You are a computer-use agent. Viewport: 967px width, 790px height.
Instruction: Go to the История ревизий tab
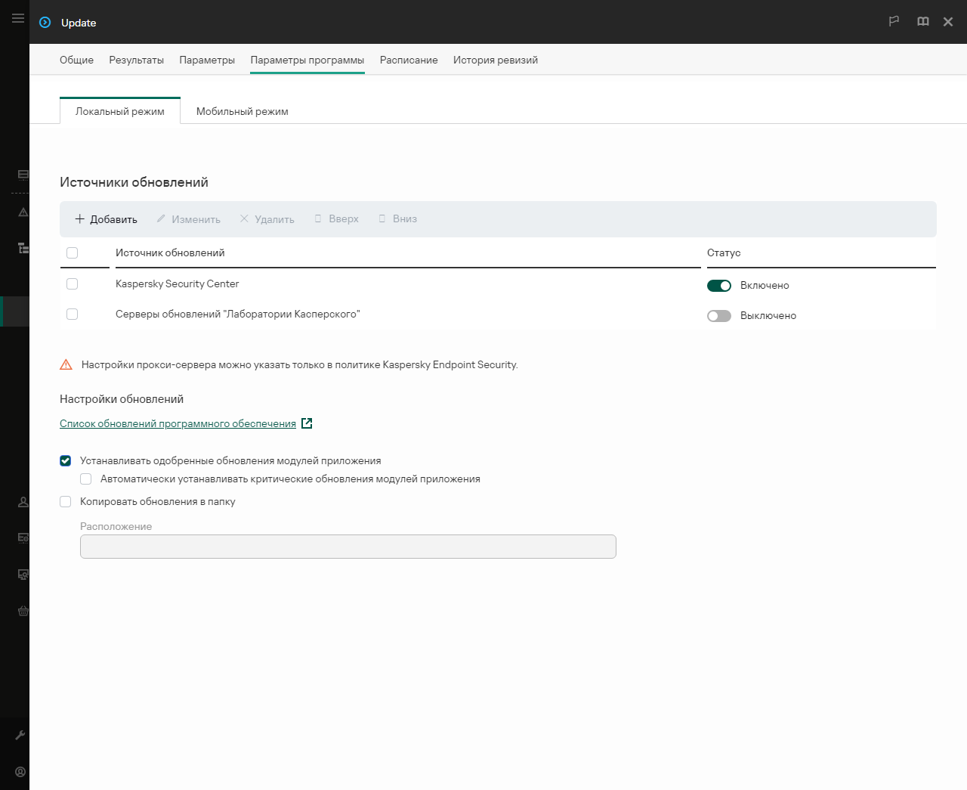[x=495, y=60]
